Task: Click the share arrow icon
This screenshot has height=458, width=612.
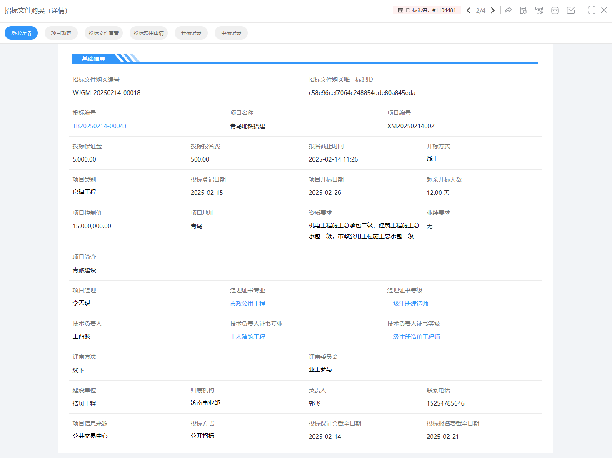Action: (508, 10)
